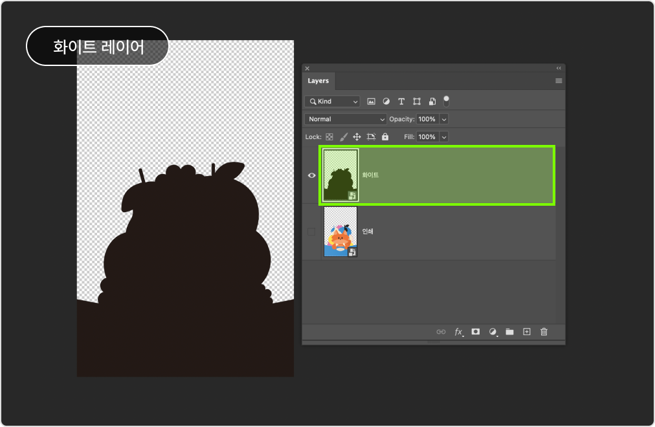Screen dimensions: 655x427
Task: Hide the 화이트 layer
Action: click(x=311, y=175)
